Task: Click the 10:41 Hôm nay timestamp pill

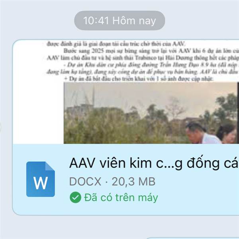Action: (x=119, y=20)
